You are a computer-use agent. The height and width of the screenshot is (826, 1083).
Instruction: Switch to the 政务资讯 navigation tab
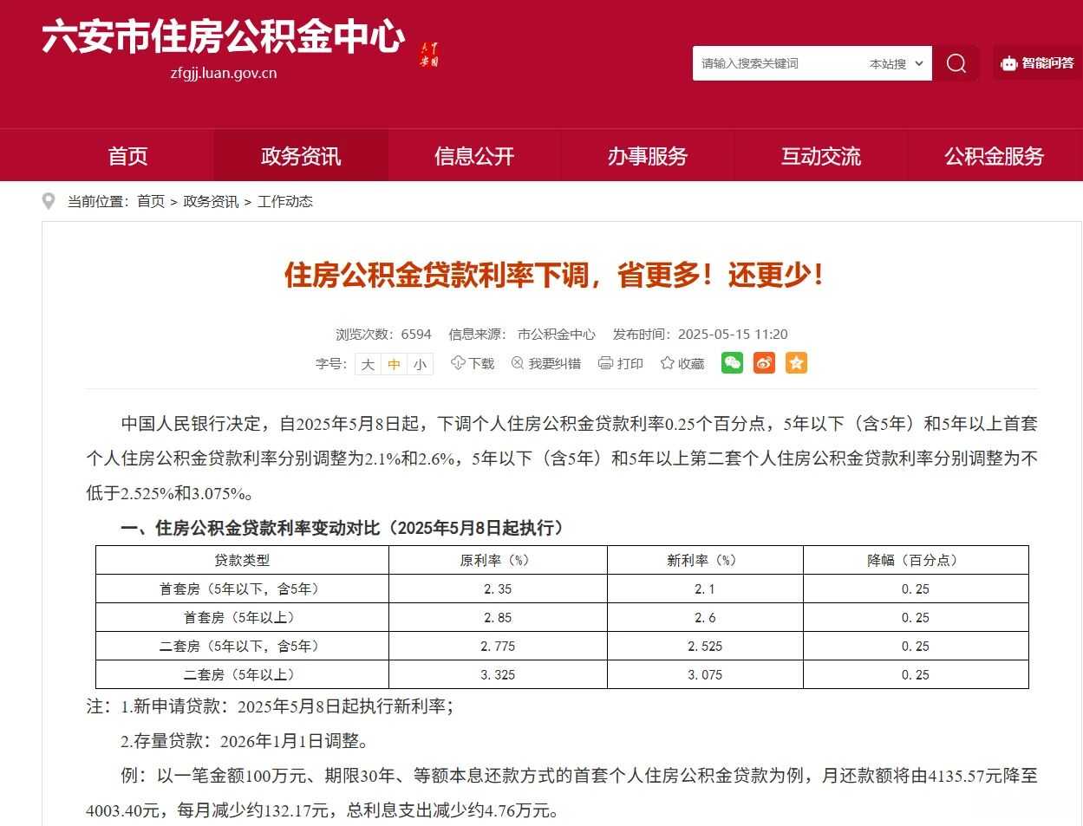point(299,156)
